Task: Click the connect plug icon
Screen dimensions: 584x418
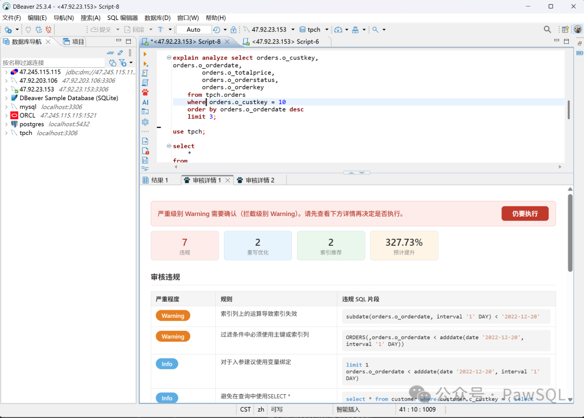Action: pos(28,29)
